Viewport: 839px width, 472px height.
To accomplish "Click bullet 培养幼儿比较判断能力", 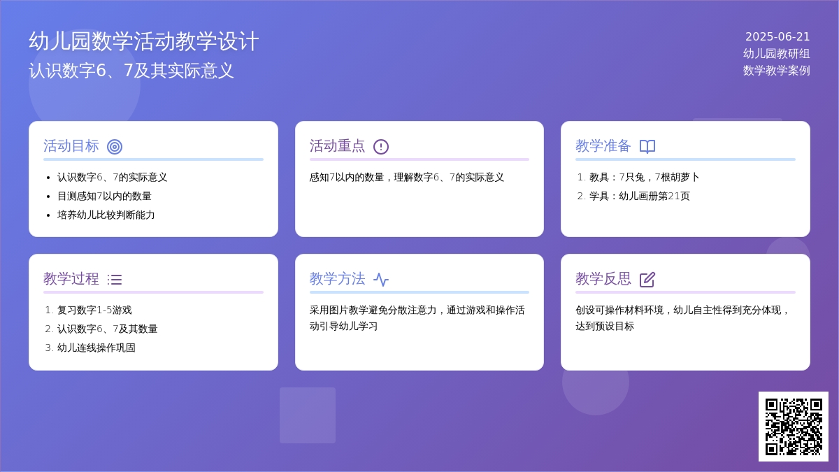I will (106, 215).
